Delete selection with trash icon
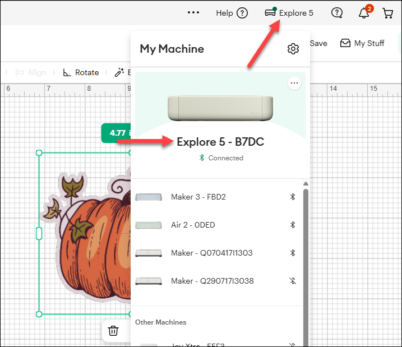 [113, 331]
